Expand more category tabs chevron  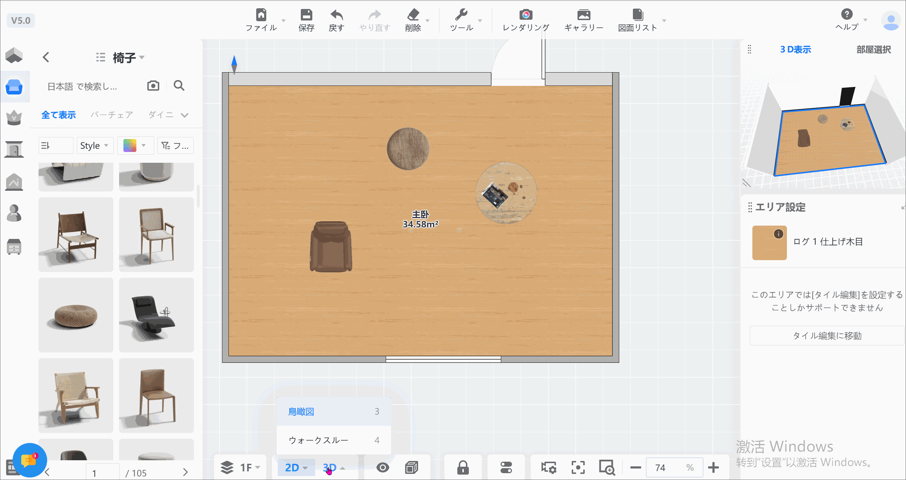point(185,115)
